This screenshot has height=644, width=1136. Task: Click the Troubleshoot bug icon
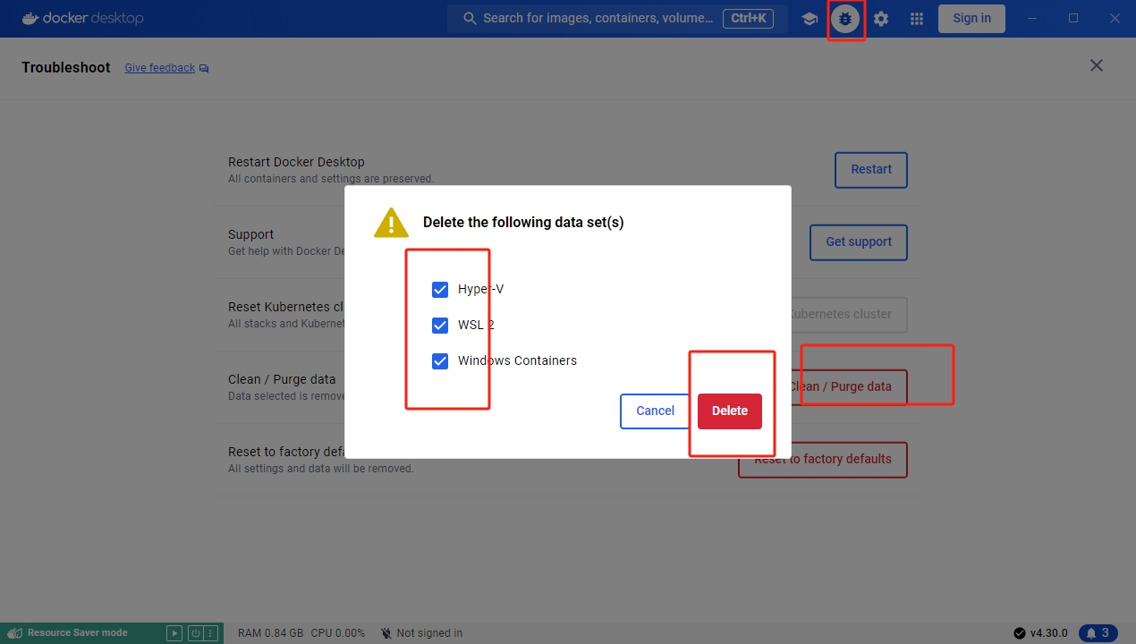(x=845, y=19)
